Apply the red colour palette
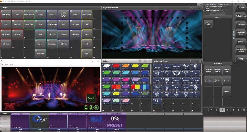This screenshot has height=132, width=247. tap(116, 66)
